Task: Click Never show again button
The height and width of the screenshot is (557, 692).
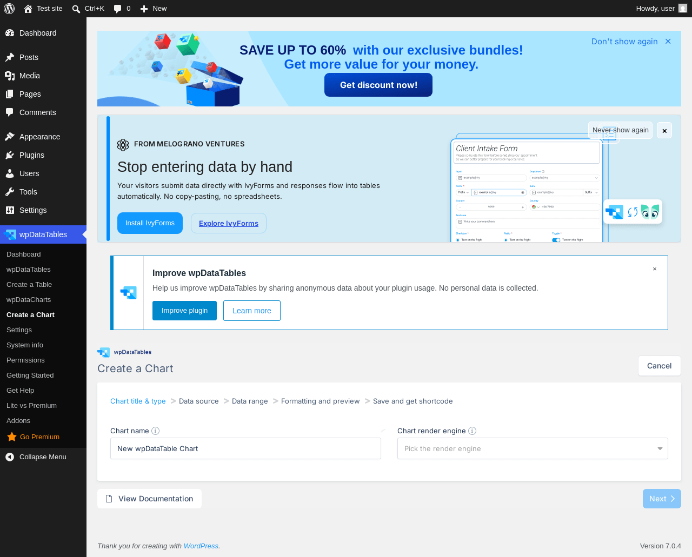Action: point(620,130)
